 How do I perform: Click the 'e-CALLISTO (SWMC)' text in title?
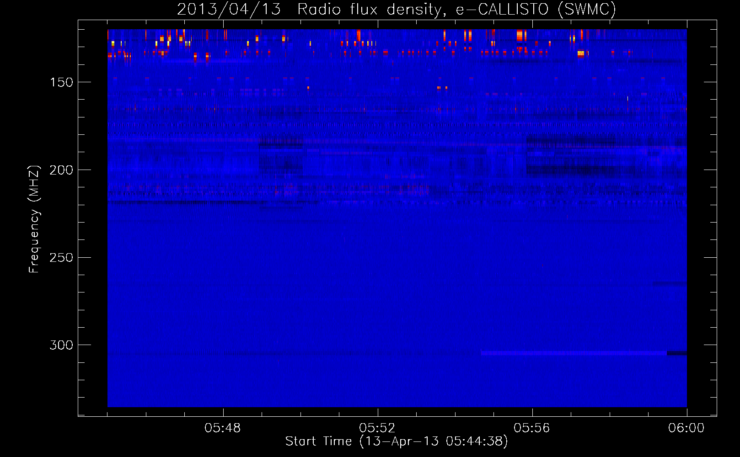pos(536,9)
